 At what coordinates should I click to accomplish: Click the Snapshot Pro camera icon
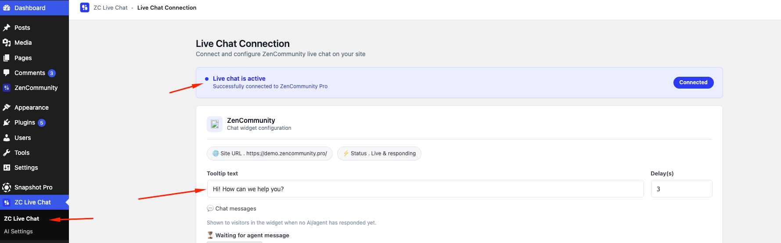[7, 187]
